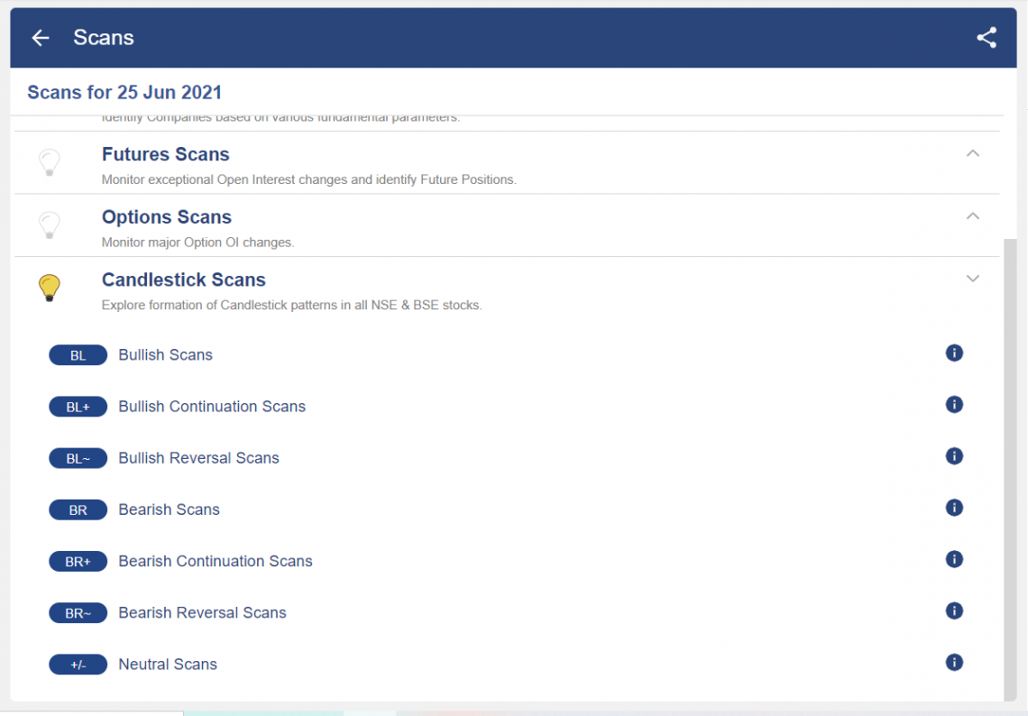Click the Futures Scans lightbulb icon

point(50,163)
